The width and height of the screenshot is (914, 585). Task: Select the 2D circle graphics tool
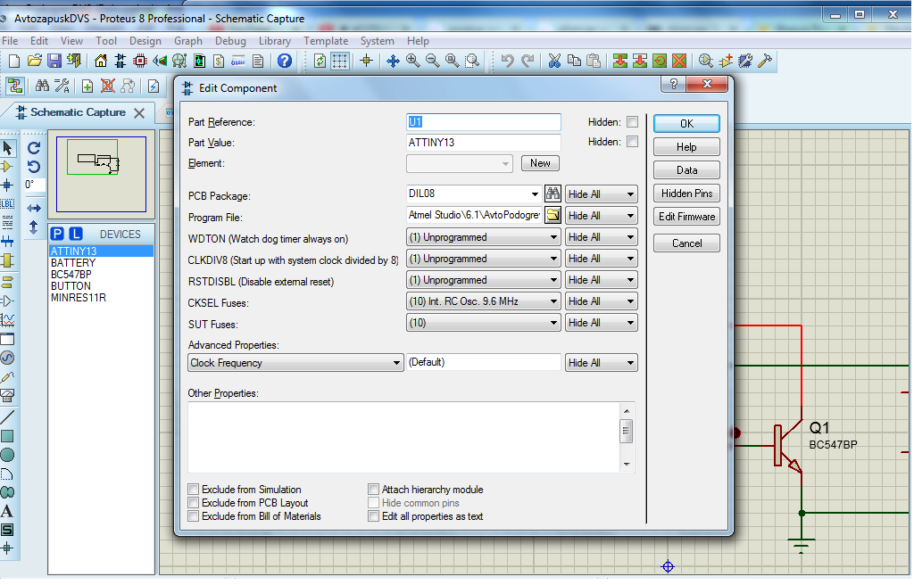click(7, 455)
